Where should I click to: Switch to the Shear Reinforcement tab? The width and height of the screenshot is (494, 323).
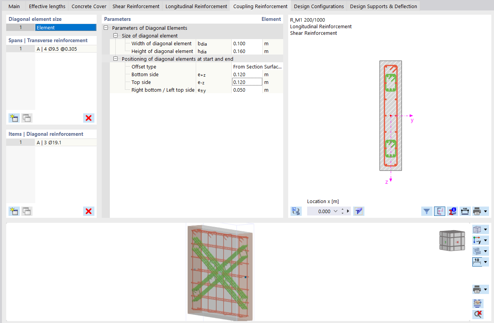click(135, 6)
